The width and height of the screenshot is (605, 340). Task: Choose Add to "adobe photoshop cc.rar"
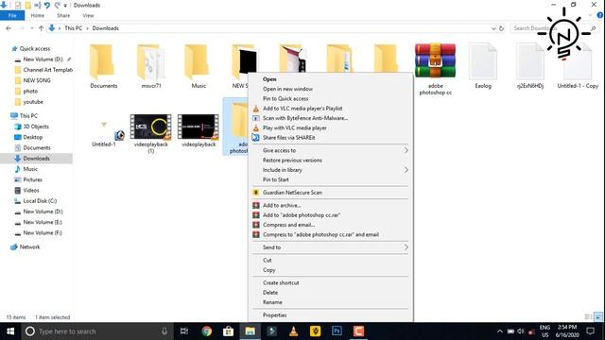tap(302, 215)
